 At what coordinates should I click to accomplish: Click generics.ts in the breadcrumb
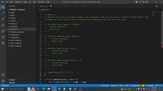[x=45, y=10]
